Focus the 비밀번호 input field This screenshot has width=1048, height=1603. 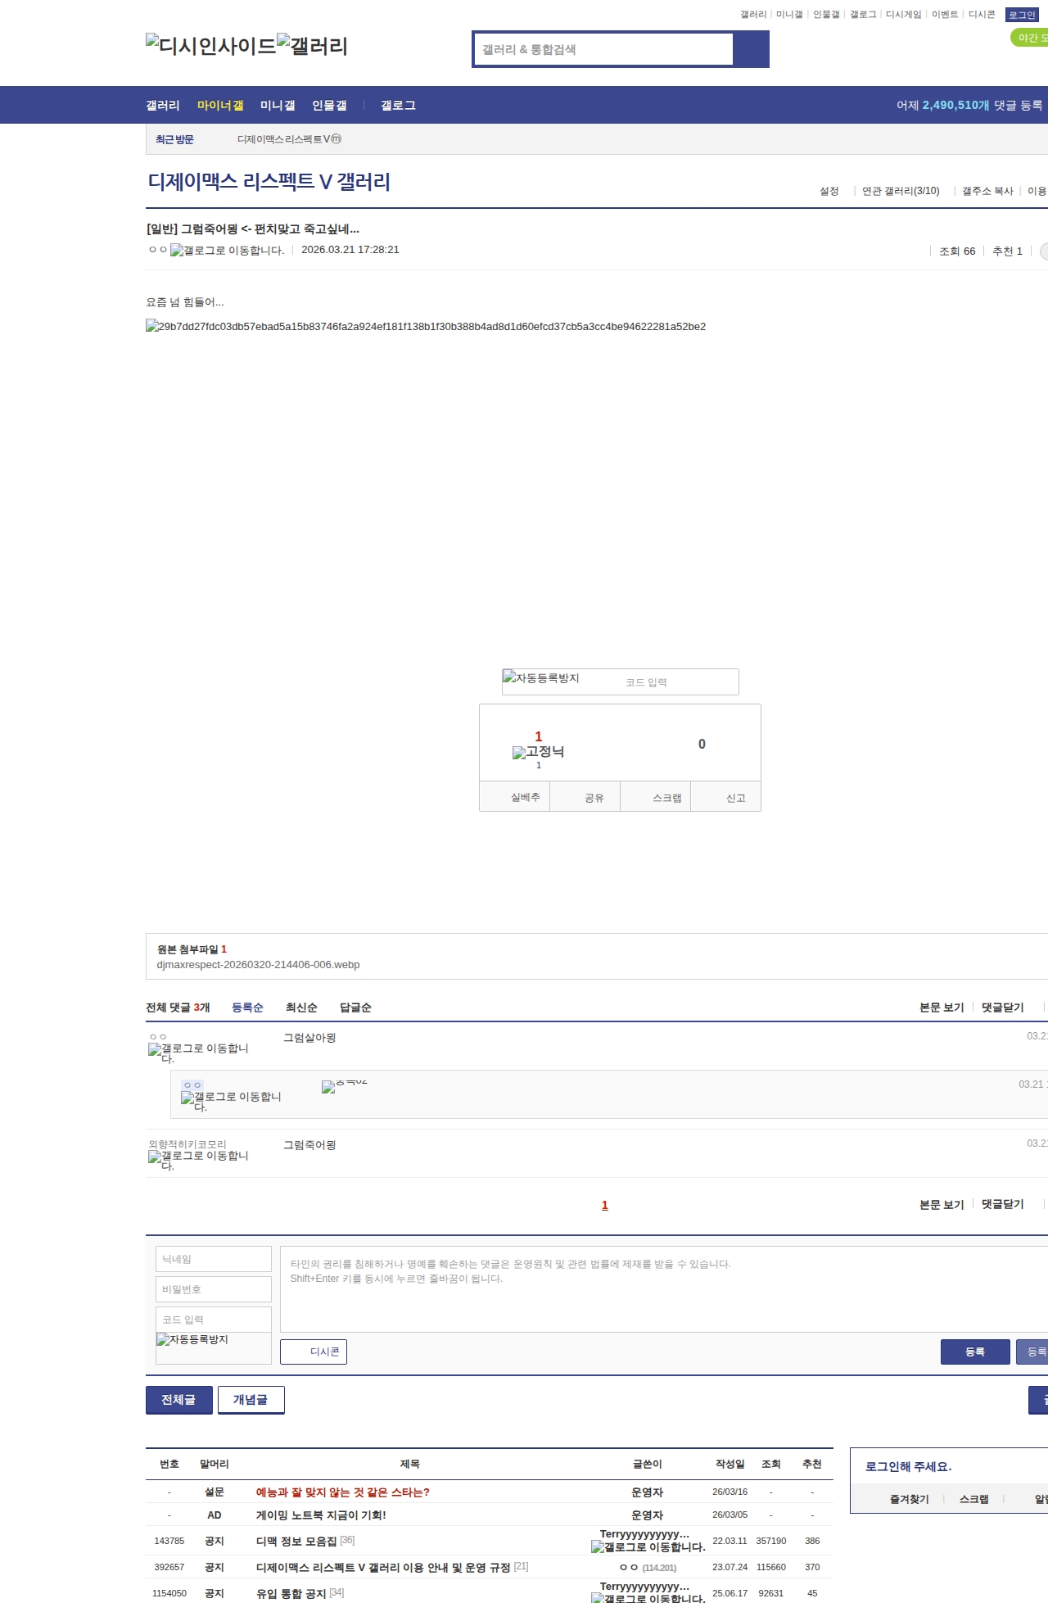click(214, 1289)
